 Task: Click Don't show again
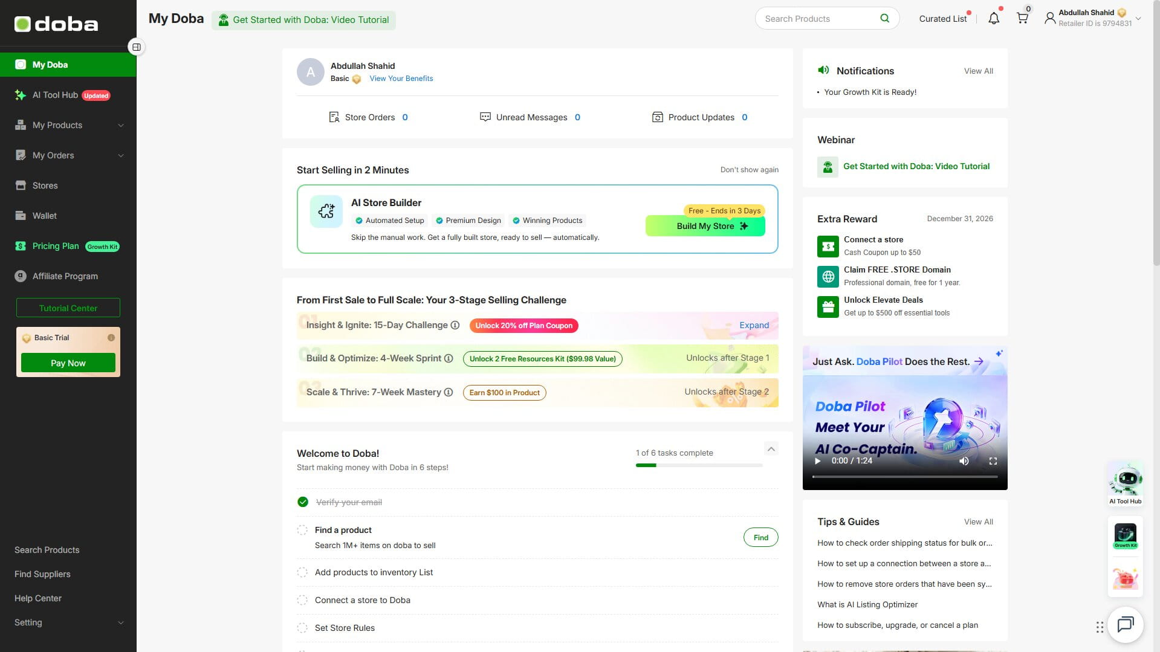(749, 170)
